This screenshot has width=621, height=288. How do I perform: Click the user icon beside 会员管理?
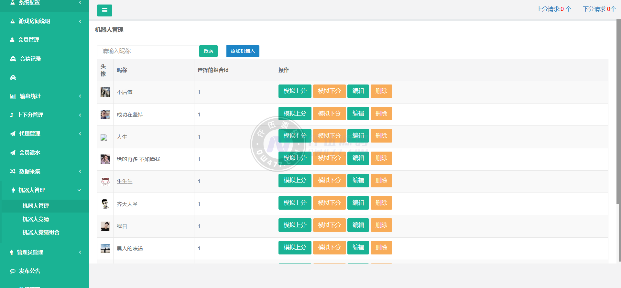point(12,40)
